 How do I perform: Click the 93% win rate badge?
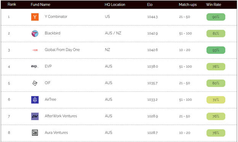click(216, 50)
